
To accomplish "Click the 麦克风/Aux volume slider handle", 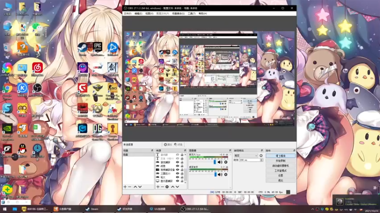I will click(x=215, y=162).
